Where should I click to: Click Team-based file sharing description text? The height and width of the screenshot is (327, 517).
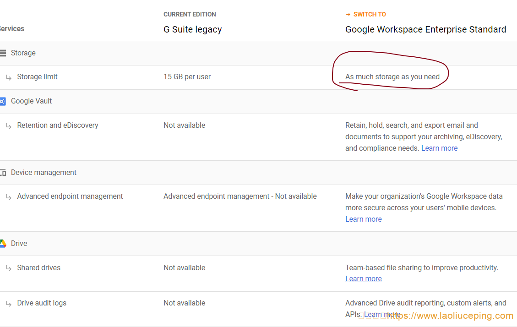pos(422,267)
